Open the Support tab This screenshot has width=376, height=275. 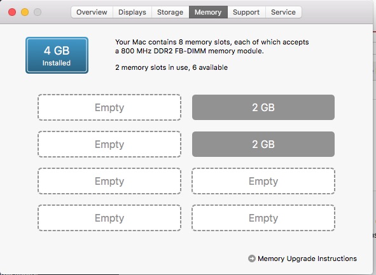[x=246, y=12]
